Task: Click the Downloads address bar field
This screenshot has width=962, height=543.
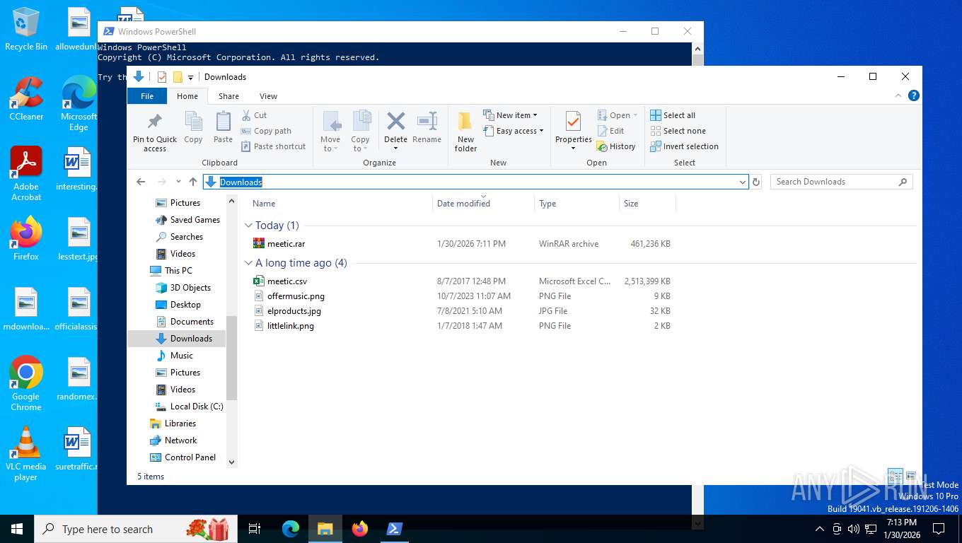Action: click(x=475, y=182)
